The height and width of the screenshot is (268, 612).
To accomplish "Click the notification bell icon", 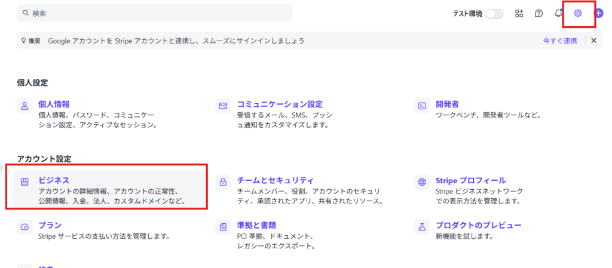I will (x=558, y=14).
